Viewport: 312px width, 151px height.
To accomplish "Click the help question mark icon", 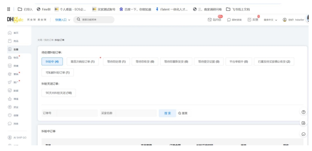I will [x=303, y=112].
